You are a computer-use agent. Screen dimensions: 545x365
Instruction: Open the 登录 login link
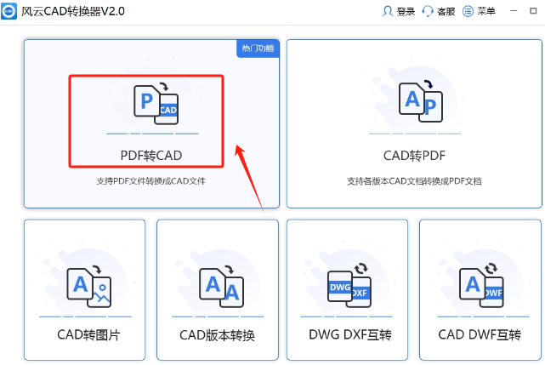tap(406, 11)
